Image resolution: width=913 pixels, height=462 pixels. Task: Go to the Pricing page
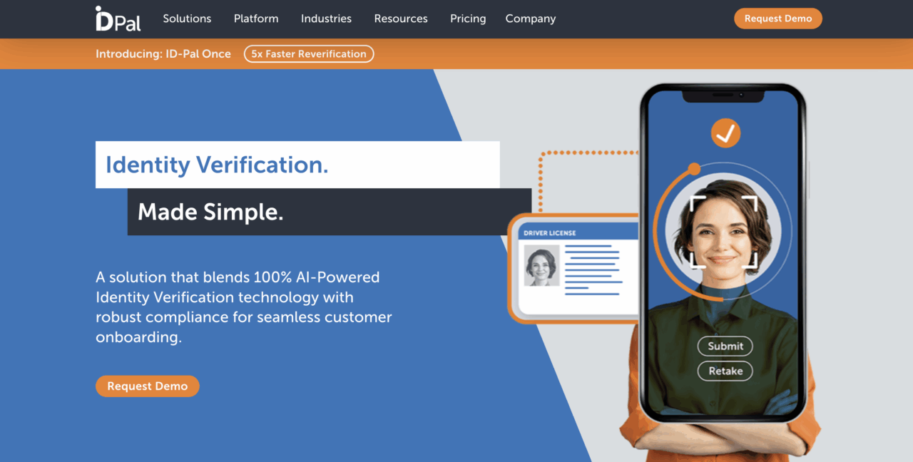(468, 19)
